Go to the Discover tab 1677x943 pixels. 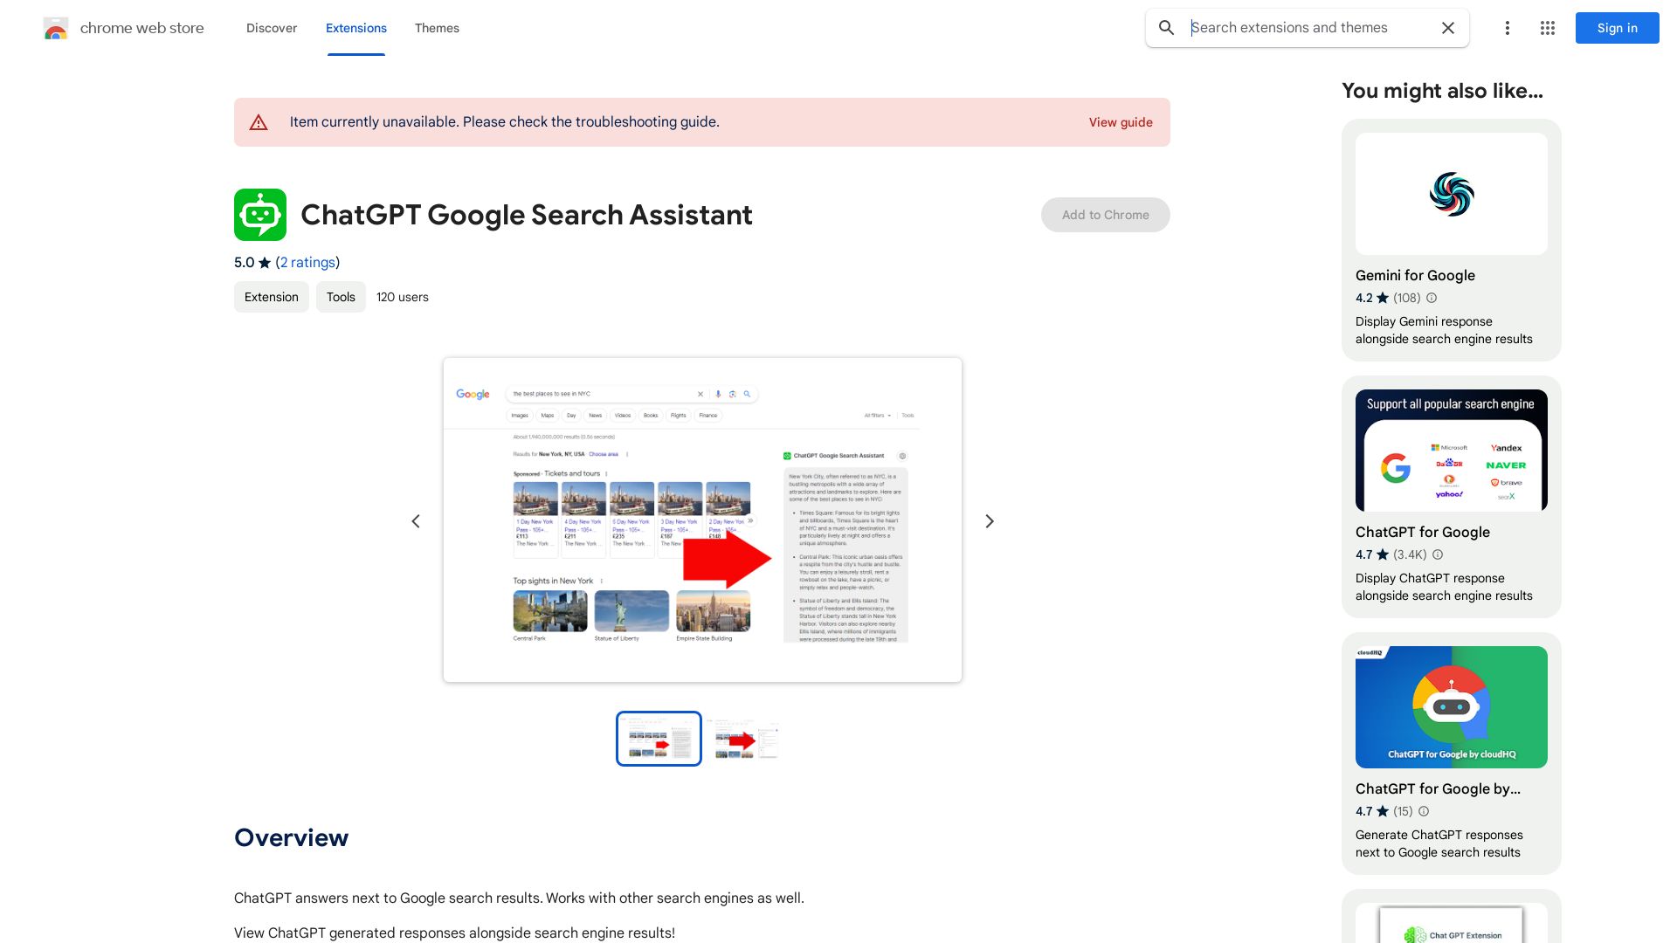pos(272,28)
